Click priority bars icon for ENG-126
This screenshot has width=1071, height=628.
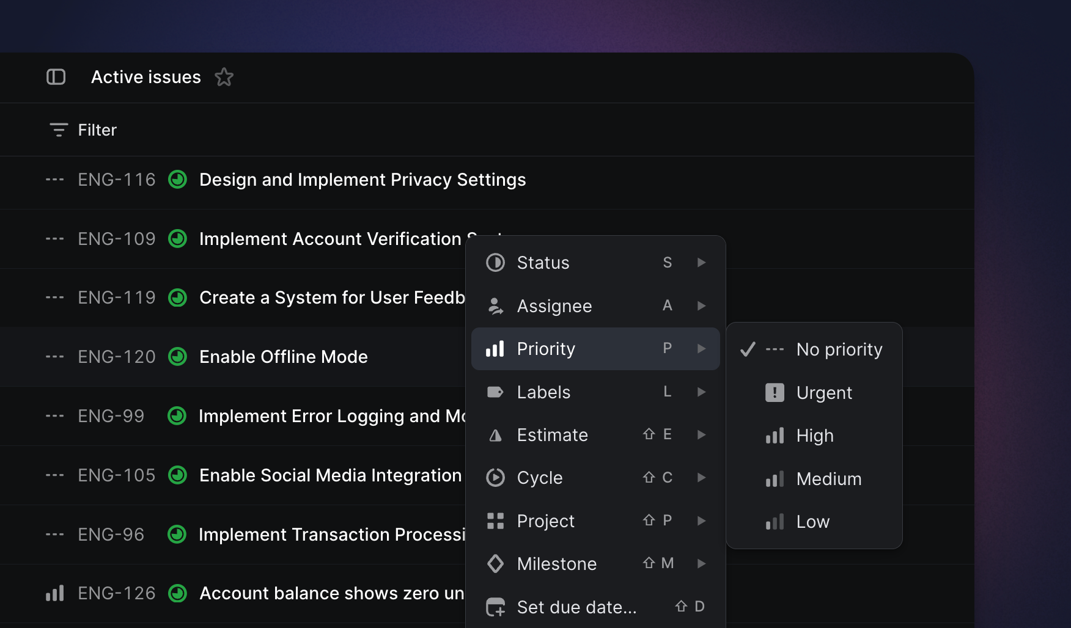55,593
